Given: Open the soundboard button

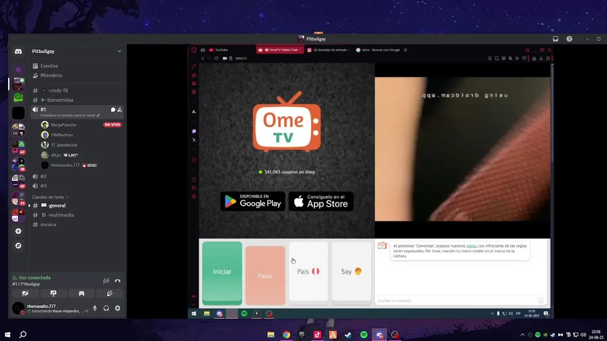Looking at the screenshot, I should (110, 294).
